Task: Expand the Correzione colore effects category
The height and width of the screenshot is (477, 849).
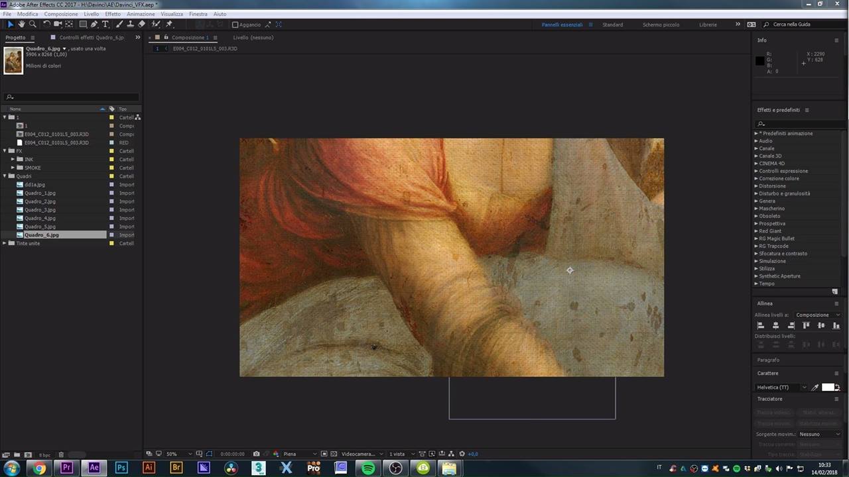Action: (x=756, y=178)
